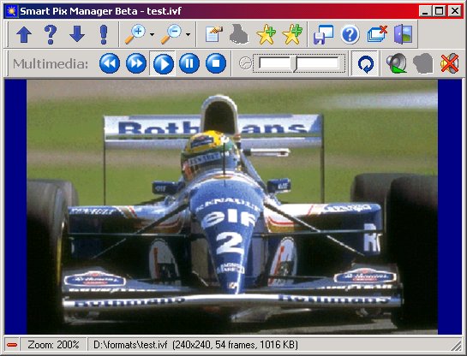Maximize the Smart Pix Manager window

439,11
